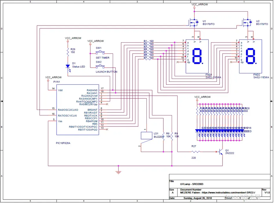Select the R1 150 ohm resistor
The height and width of the screenshot is (203, 274).
[148, 42]
